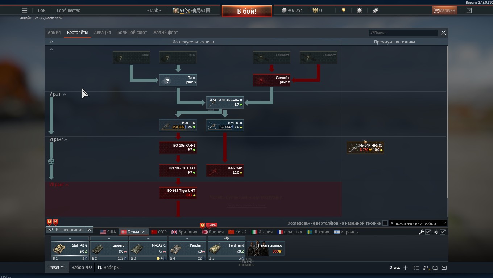This screenshot has width=493, height=278.
Task: Click the Tank rank V requirement card
Action: 178,80
